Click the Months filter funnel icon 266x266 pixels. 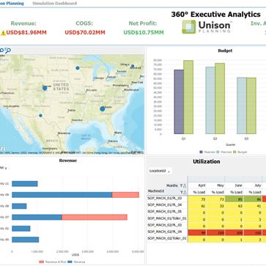click(181, 185)
